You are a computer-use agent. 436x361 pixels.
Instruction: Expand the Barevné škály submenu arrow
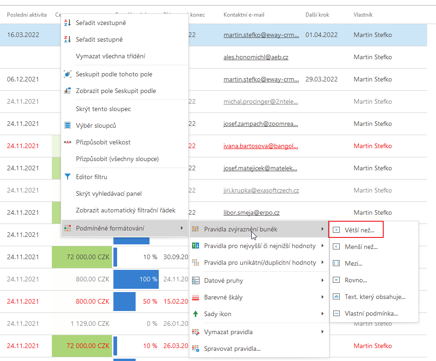click(322, 297)
